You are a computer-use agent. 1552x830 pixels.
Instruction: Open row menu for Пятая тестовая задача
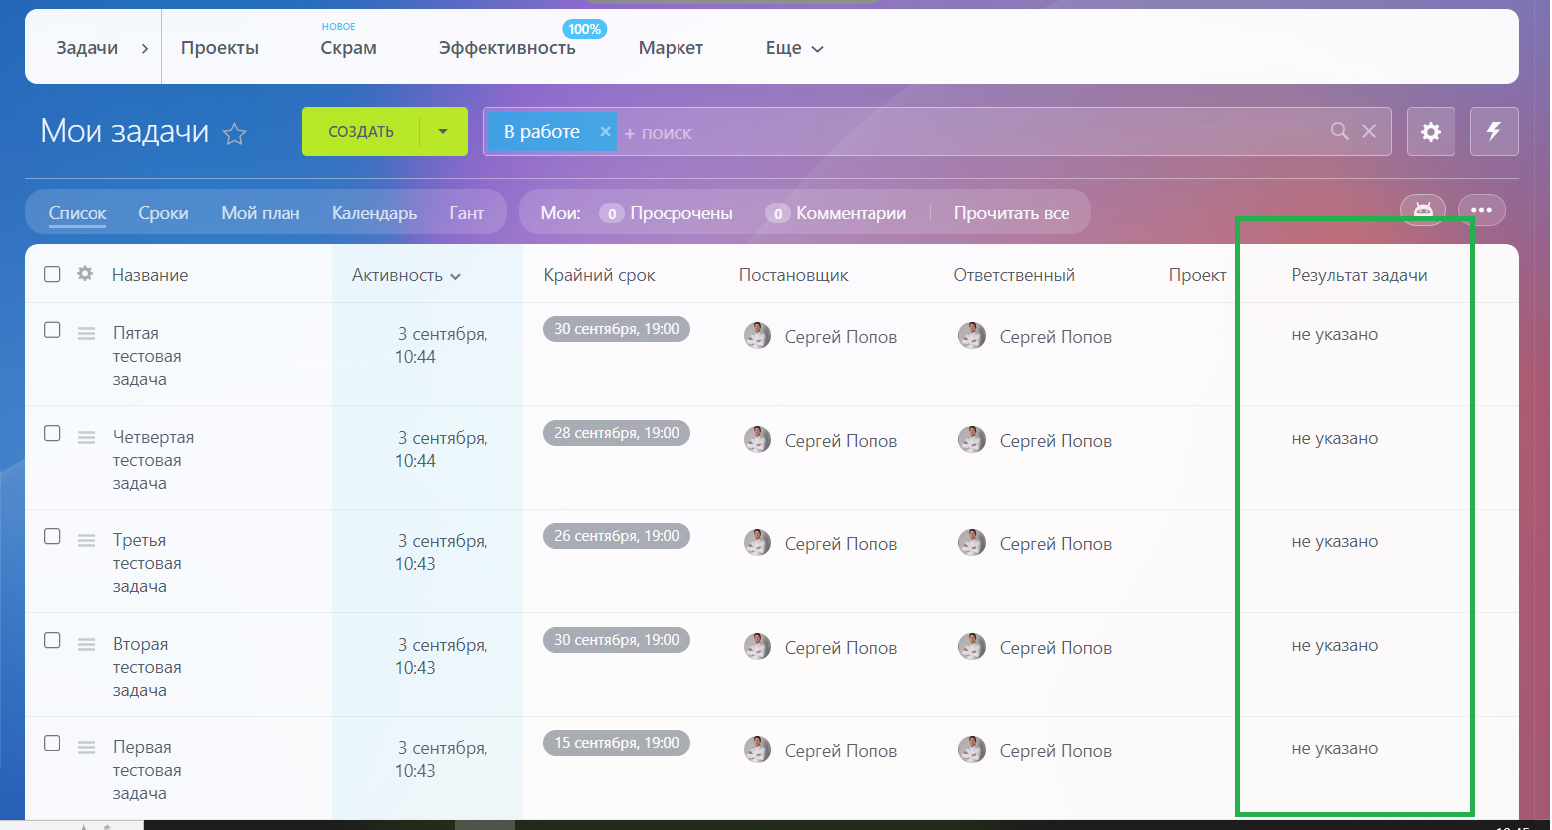[x=87, y=333]
